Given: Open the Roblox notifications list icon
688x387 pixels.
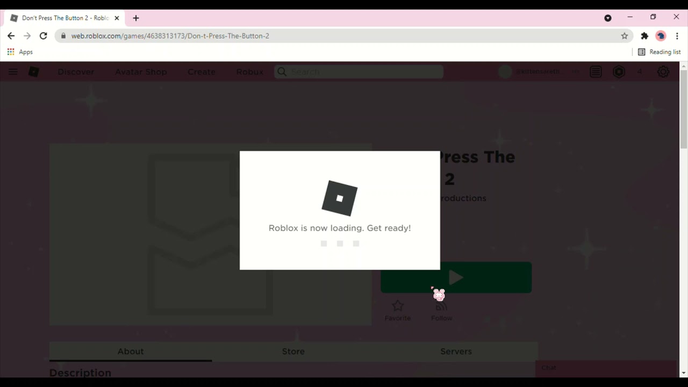Looking at the screenshot, I should click(596, 71).
